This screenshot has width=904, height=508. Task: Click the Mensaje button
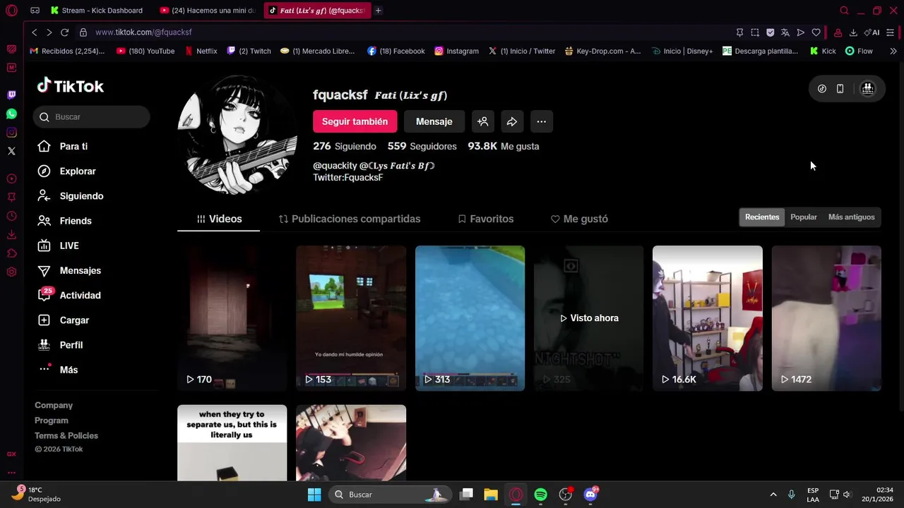click(x=434, y=121)
